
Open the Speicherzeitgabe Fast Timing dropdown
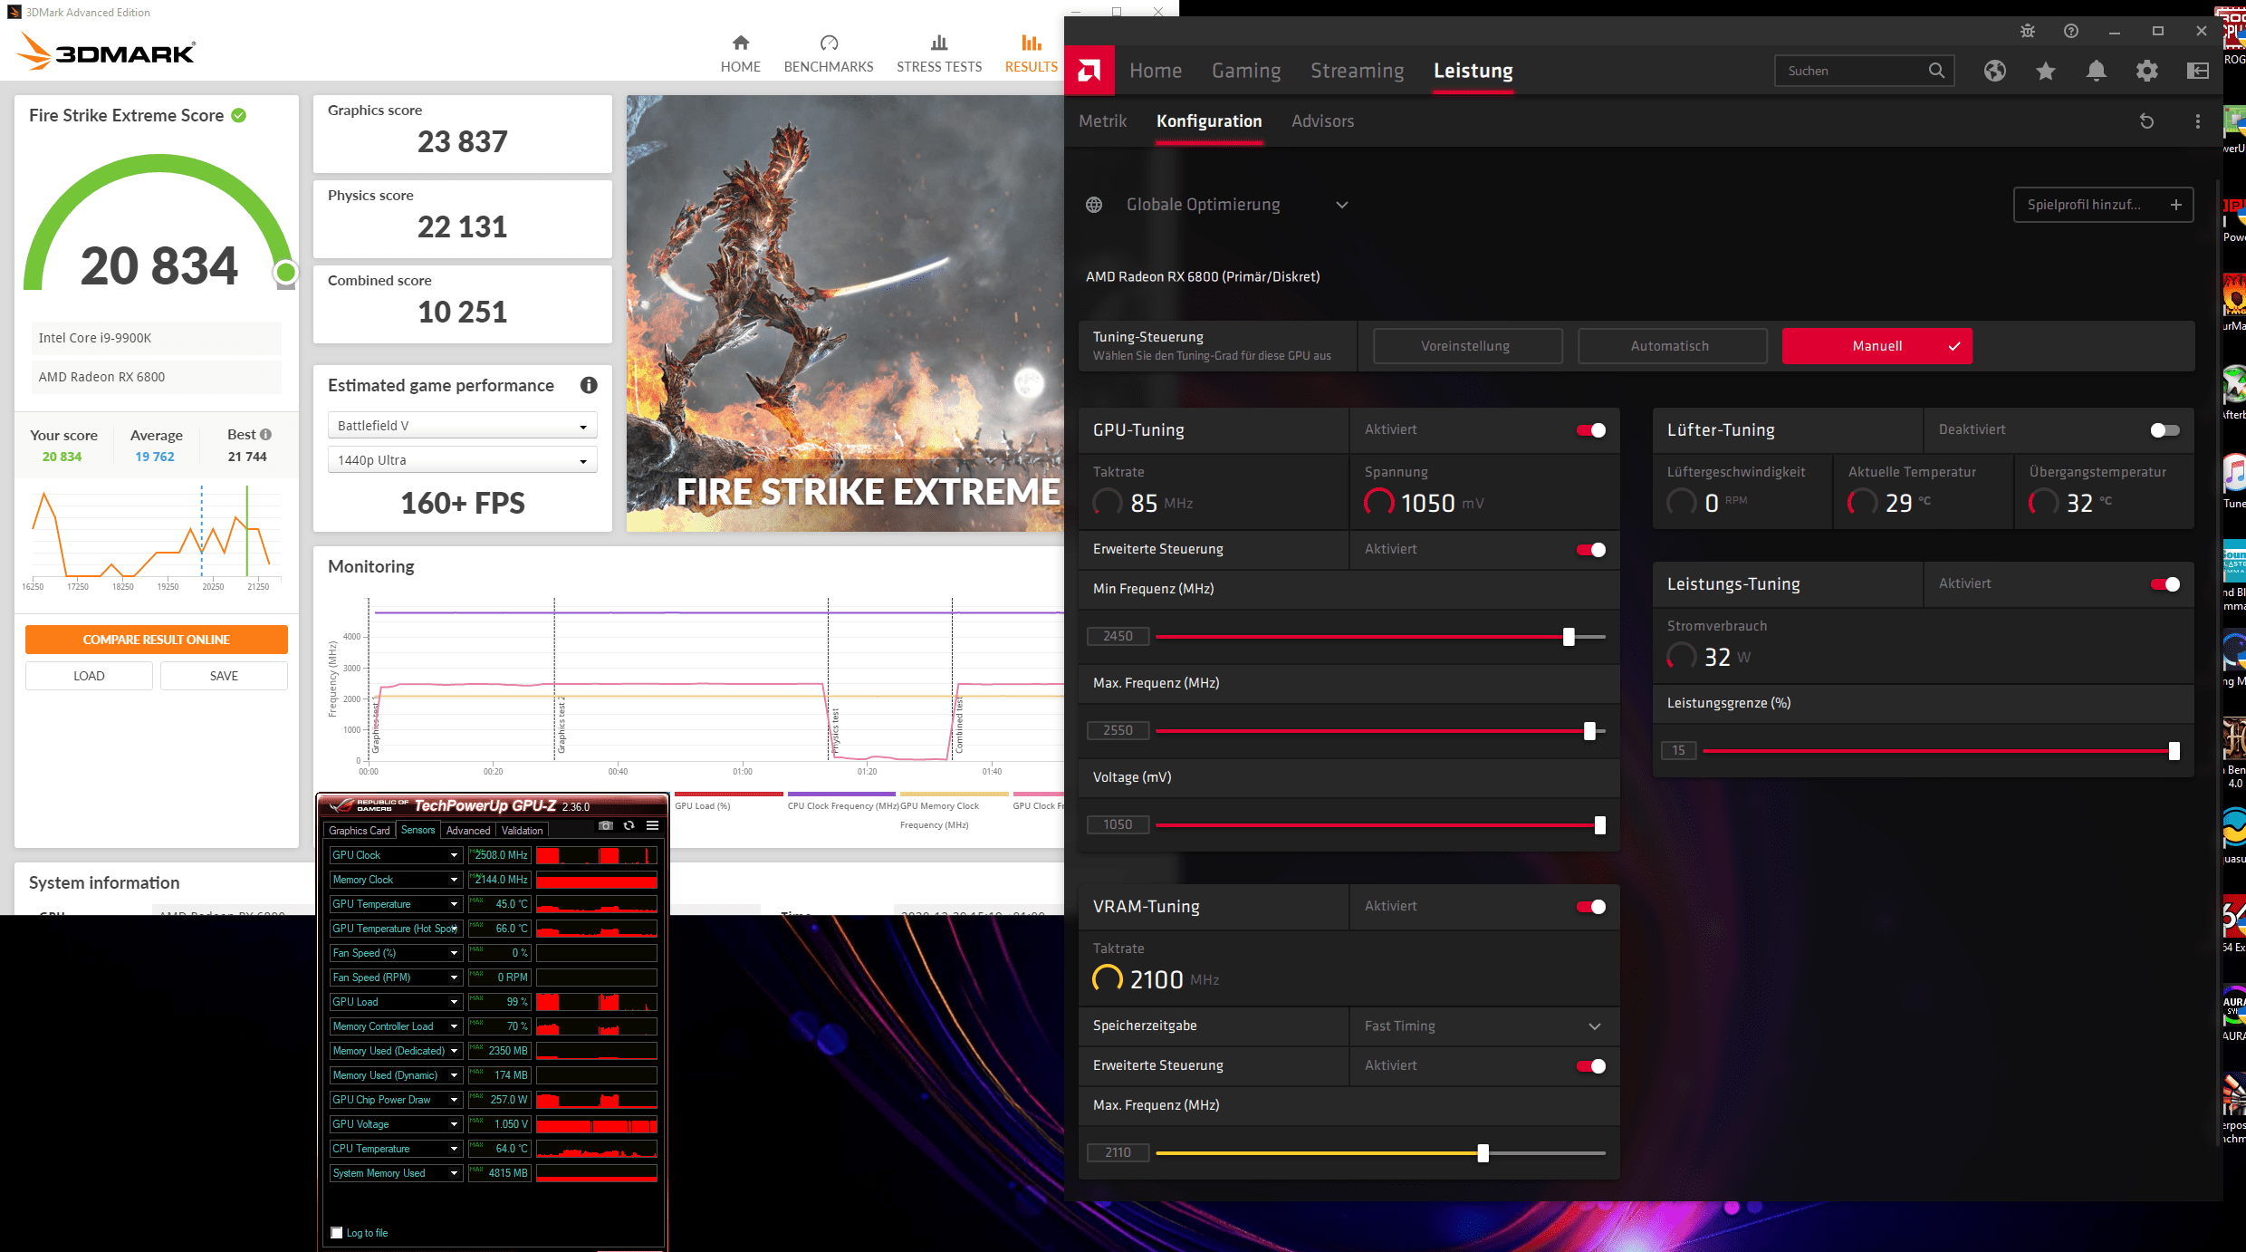(1483, 1026)
